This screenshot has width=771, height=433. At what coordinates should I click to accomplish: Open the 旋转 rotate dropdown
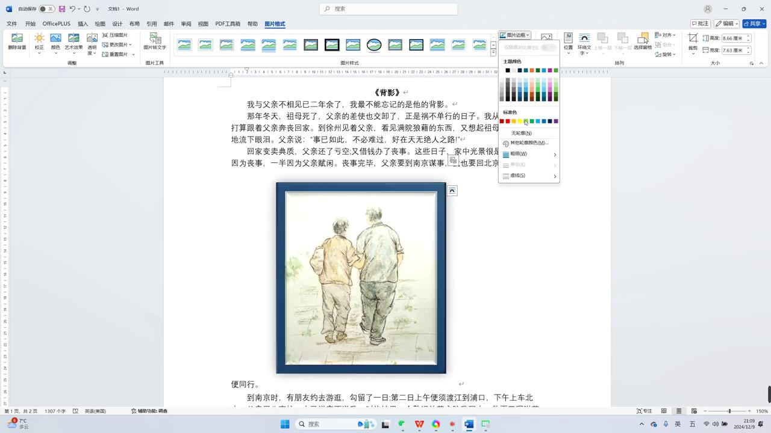666,54
